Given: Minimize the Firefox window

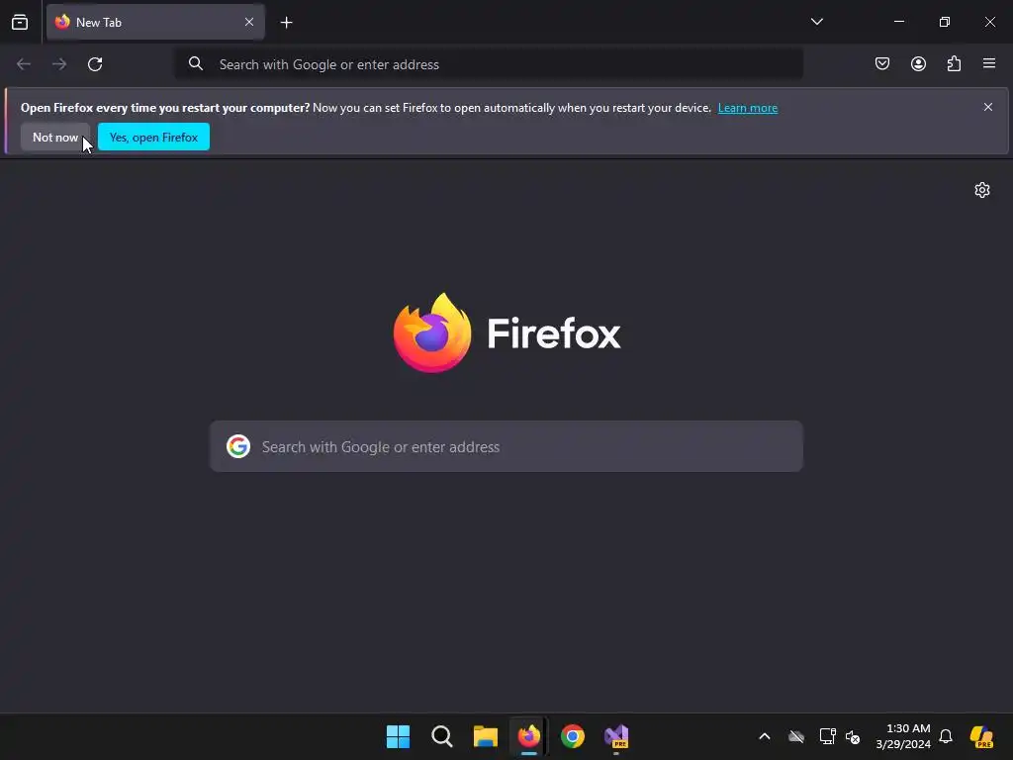Looking at the screenshot, I should [898, 22].
